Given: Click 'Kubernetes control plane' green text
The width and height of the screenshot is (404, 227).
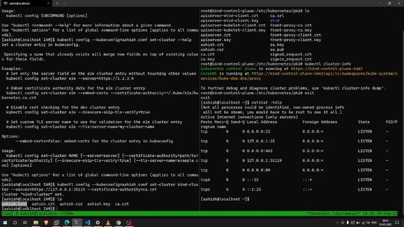Looking at the screenshot, I should click(229, 69).
